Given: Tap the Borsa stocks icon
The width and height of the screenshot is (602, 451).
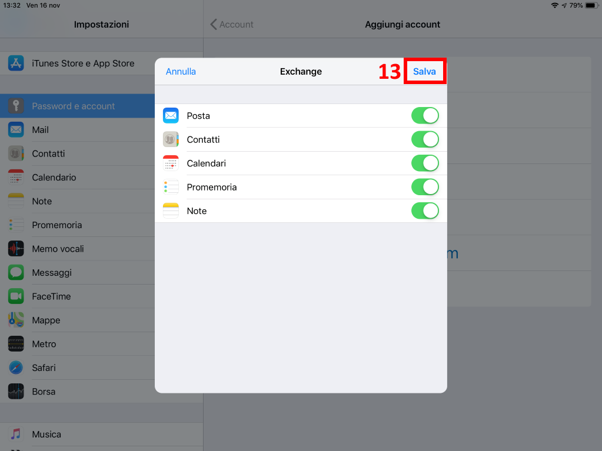Looking at the screenshot, I should point(16,391).
